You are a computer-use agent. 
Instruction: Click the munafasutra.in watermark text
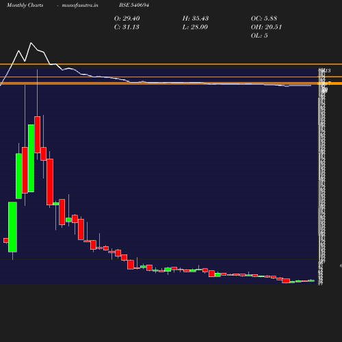80,5
